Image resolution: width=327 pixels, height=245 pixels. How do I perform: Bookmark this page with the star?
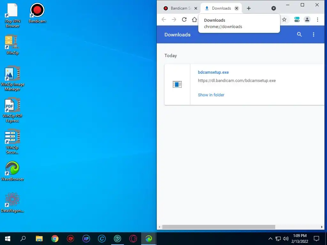(x=284, y=19)
